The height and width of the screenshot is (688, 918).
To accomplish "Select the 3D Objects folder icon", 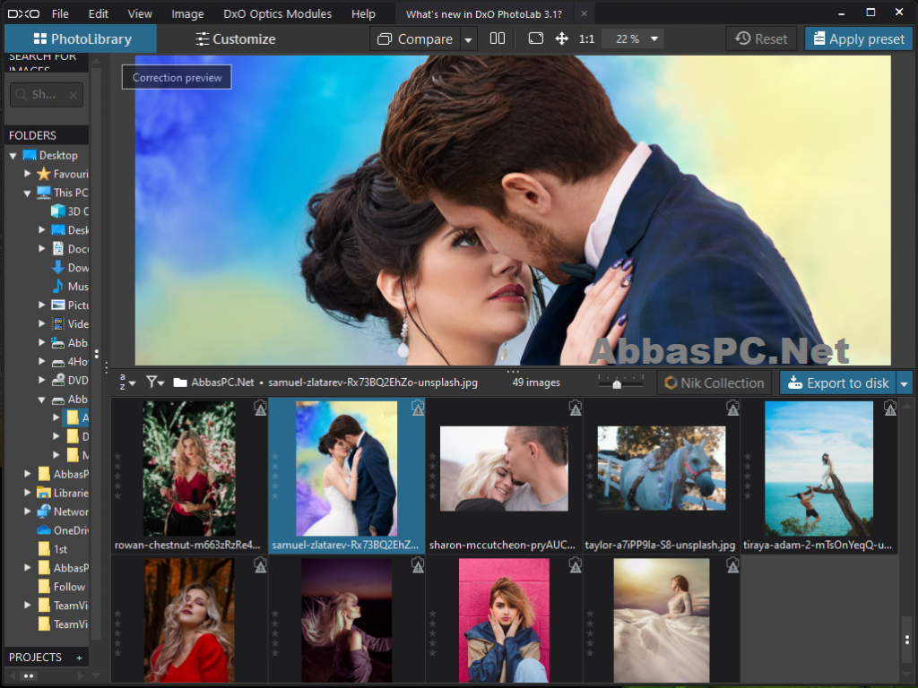I will 58,211.
